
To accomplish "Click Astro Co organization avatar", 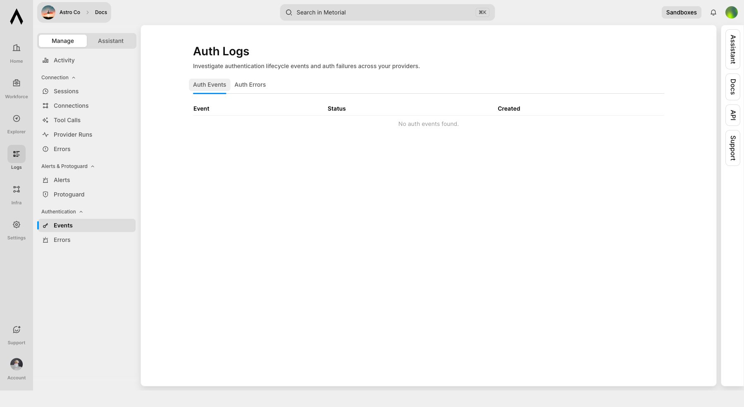I will [48, 12].
